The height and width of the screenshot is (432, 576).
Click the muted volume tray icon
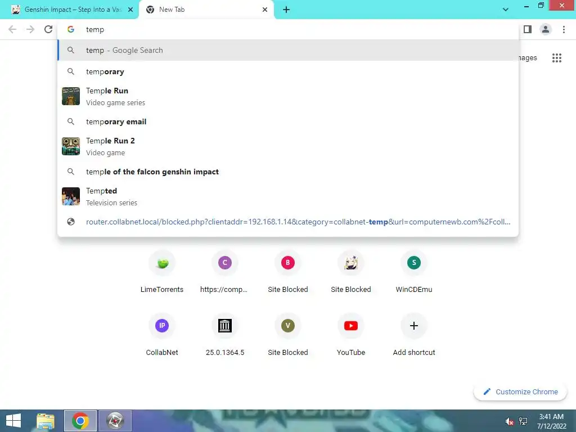click(509, 421)
